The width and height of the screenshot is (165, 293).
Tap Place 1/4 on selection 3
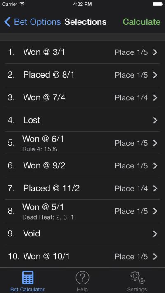(x=131, y=98)
